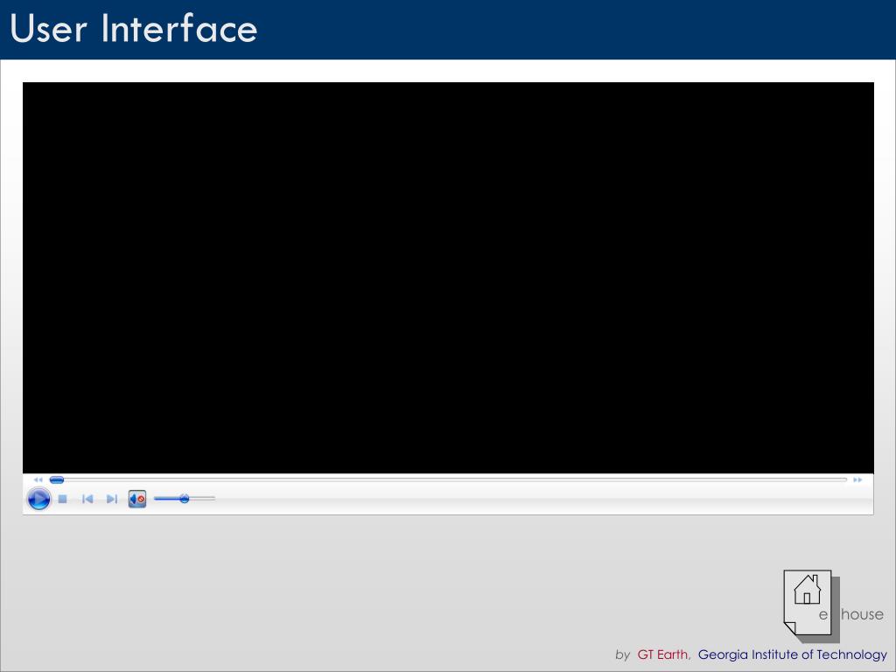896x672 pixels.
Task: Skip to the previous track
Action: click(87, 499)
